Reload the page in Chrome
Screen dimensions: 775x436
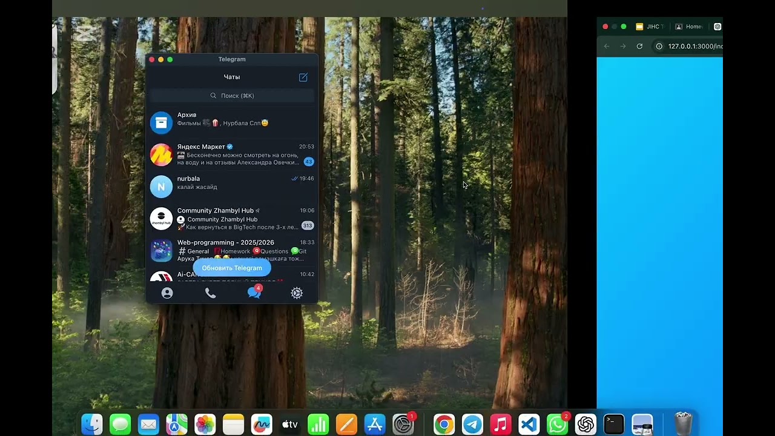pyautogui.click(x=639, y=46)
